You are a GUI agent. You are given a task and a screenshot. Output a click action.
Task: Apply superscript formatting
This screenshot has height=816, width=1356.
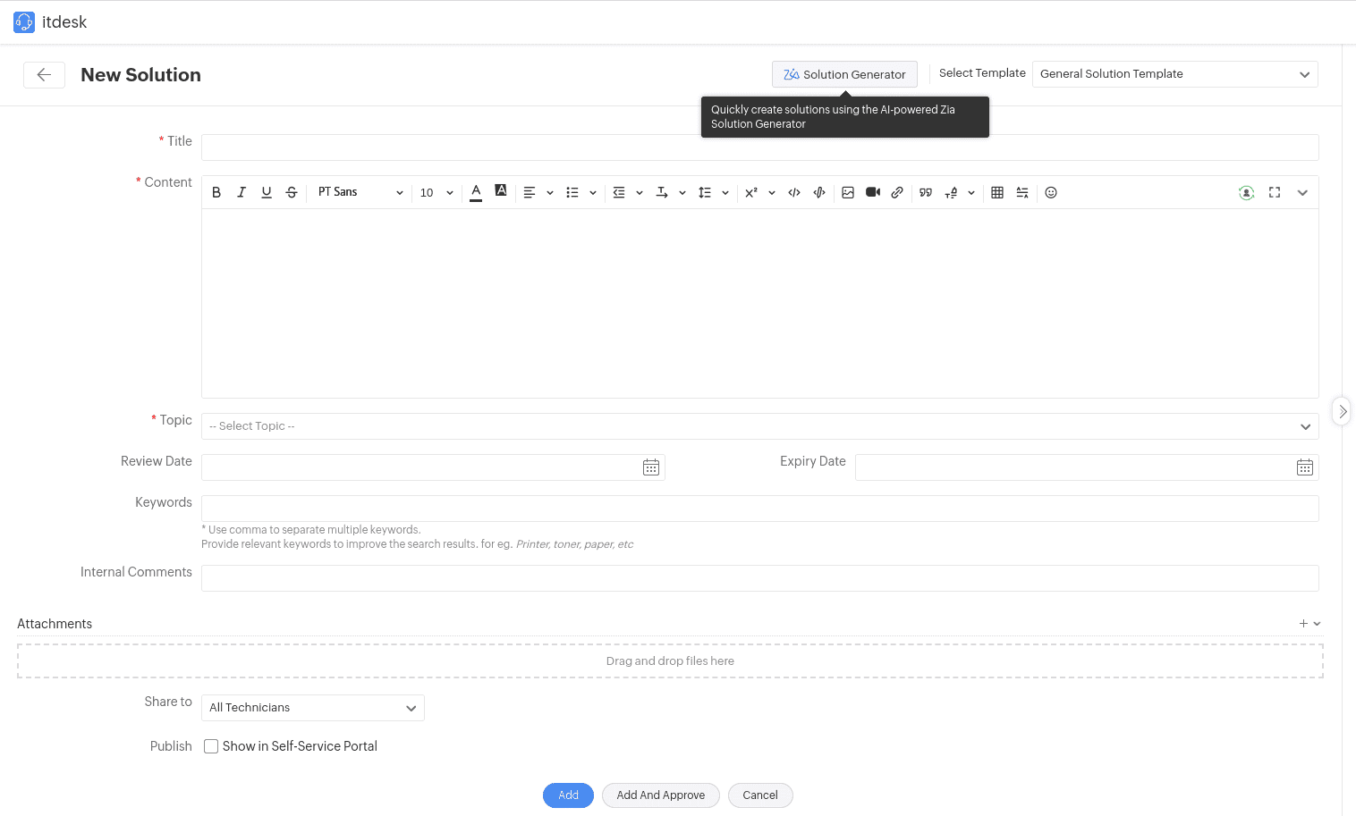pyautogui.click(x=752, y=192)
